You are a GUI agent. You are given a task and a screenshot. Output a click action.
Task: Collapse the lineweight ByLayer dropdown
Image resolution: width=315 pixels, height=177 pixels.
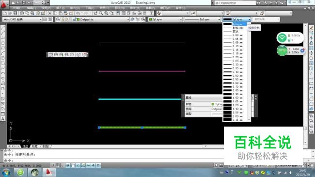tap(249, 19)
